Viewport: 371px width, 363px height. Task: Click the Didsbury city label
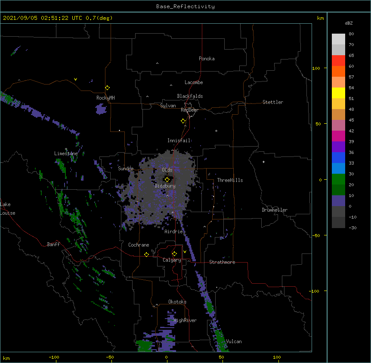(x=165, y=186)
